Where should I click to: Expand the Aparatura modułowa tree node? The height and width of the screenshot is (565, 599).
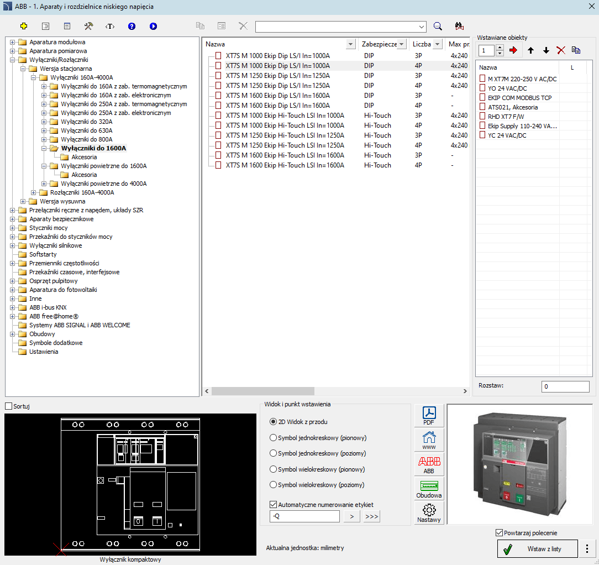13,42
